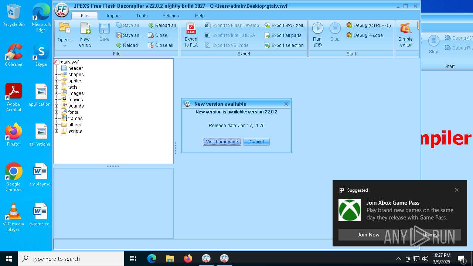
Task: Click Join Now in Xbox notification
Action: coord(368,235)
